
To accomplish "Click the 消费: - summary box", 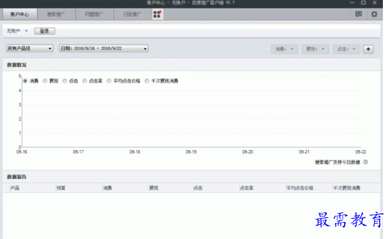I will [x=284, y=49].
